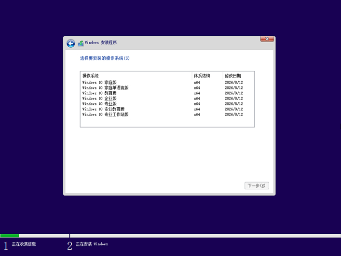The width and height of the screenshot is (341, 256).
Task: Click the Windows setup program icon
Action: click(x=81, y=43)
